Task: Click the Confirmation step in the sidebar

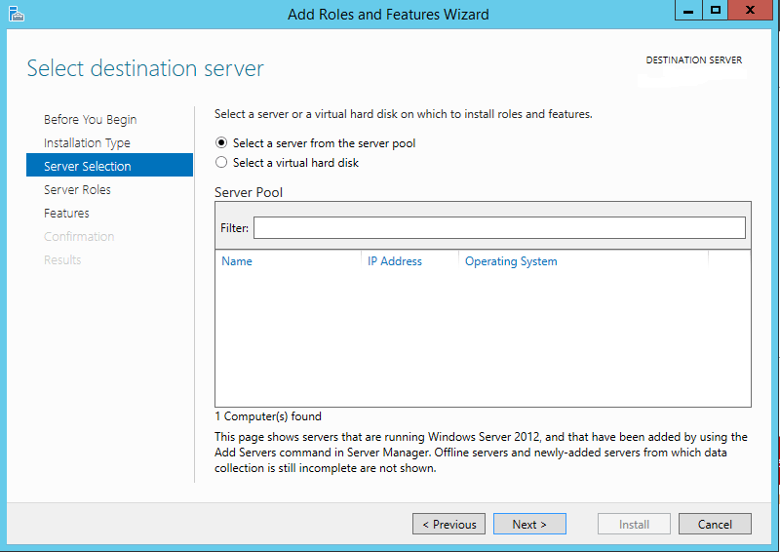Action: coord(79,237)
